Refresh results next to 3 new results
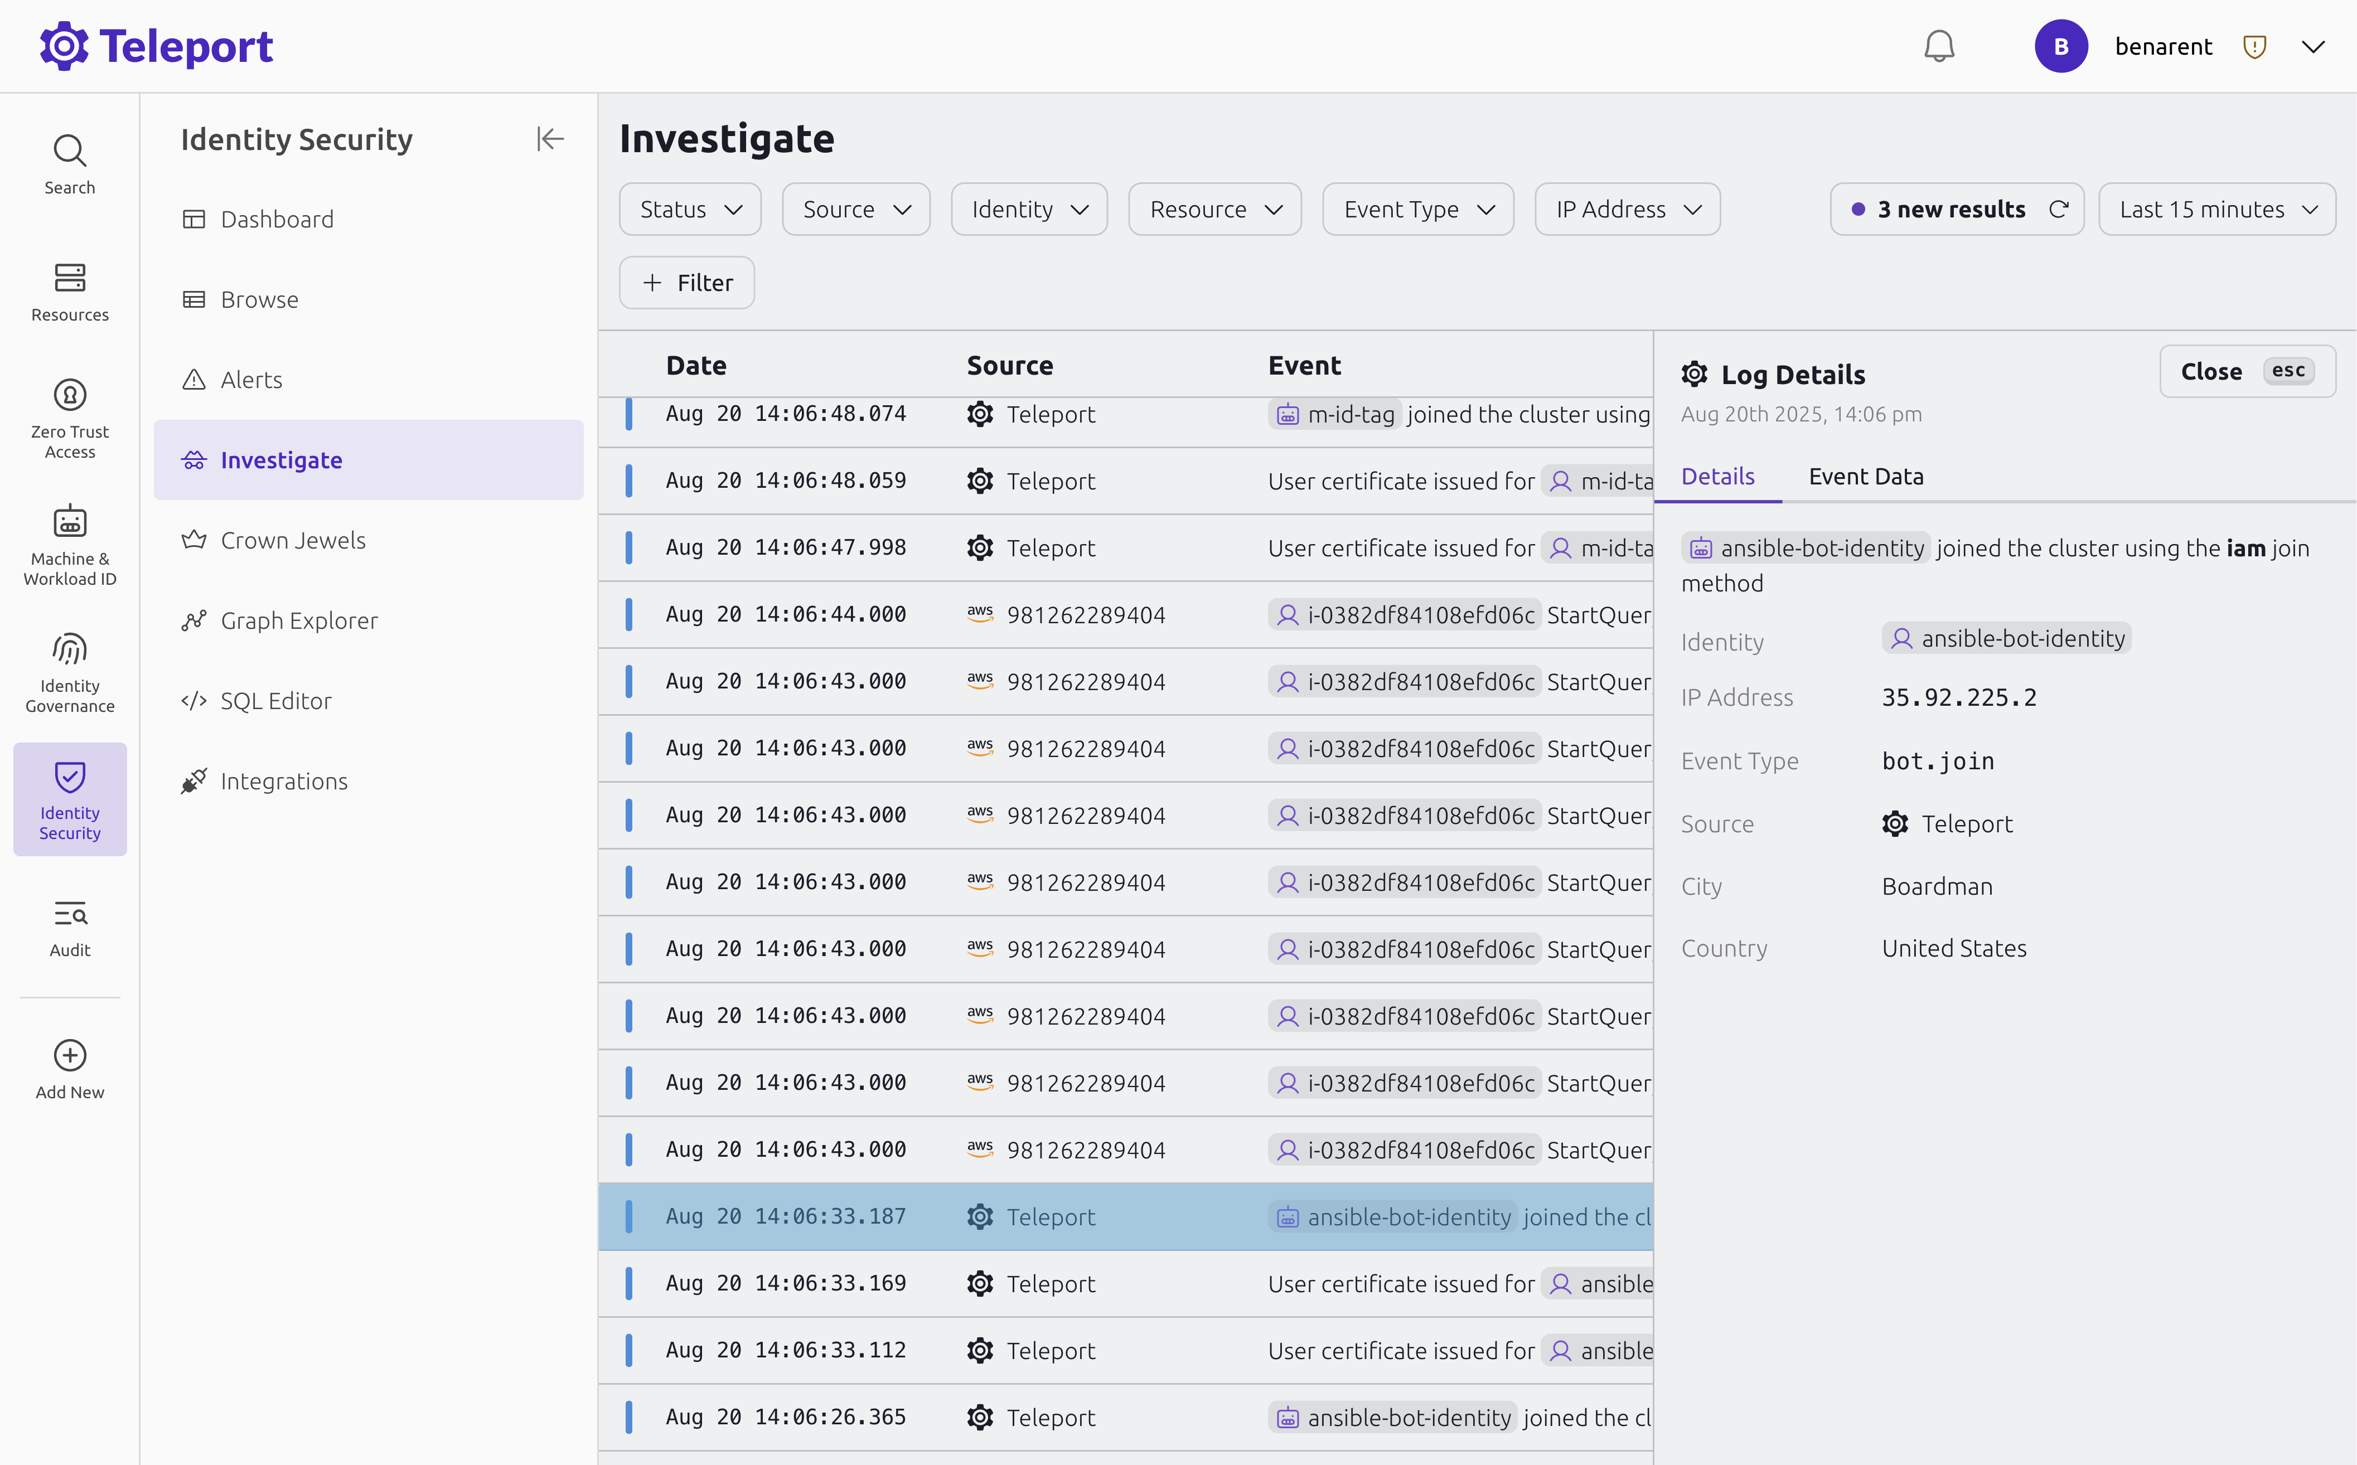 [x=2060, y=208]
